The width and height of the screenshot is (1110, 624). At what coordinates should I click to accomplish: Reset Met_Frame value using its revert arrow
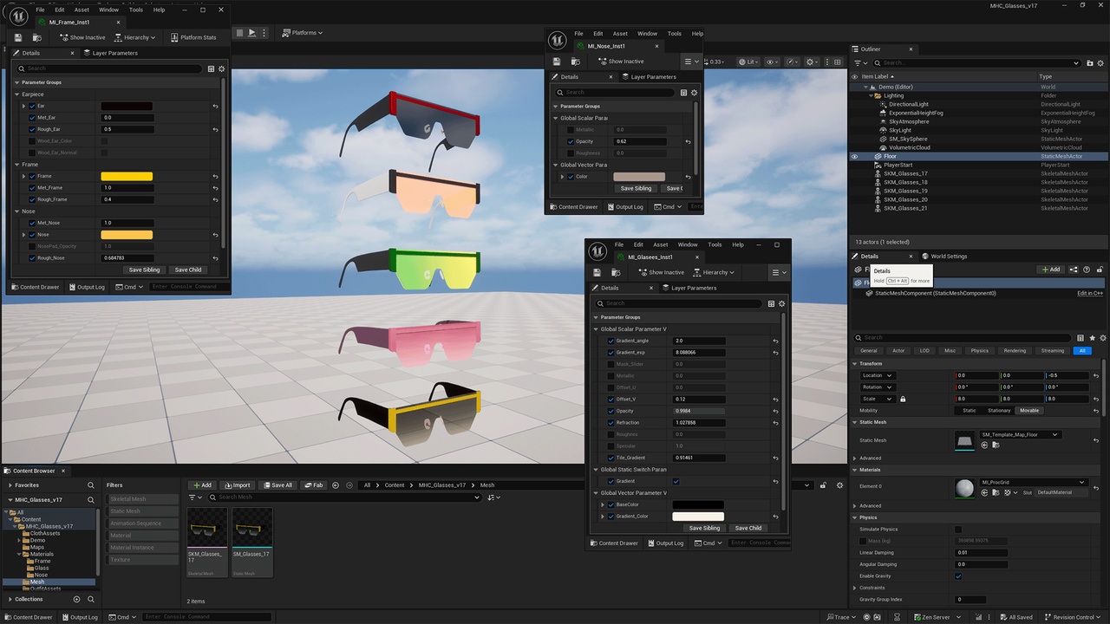tap(214, 188)
